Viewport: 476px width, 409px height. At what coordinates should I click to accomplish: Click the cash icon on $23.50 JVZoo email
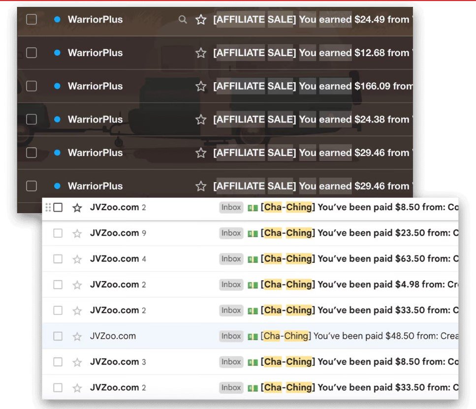[x=252, y=233]
